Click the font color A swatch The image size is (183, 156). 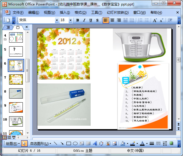142,143
